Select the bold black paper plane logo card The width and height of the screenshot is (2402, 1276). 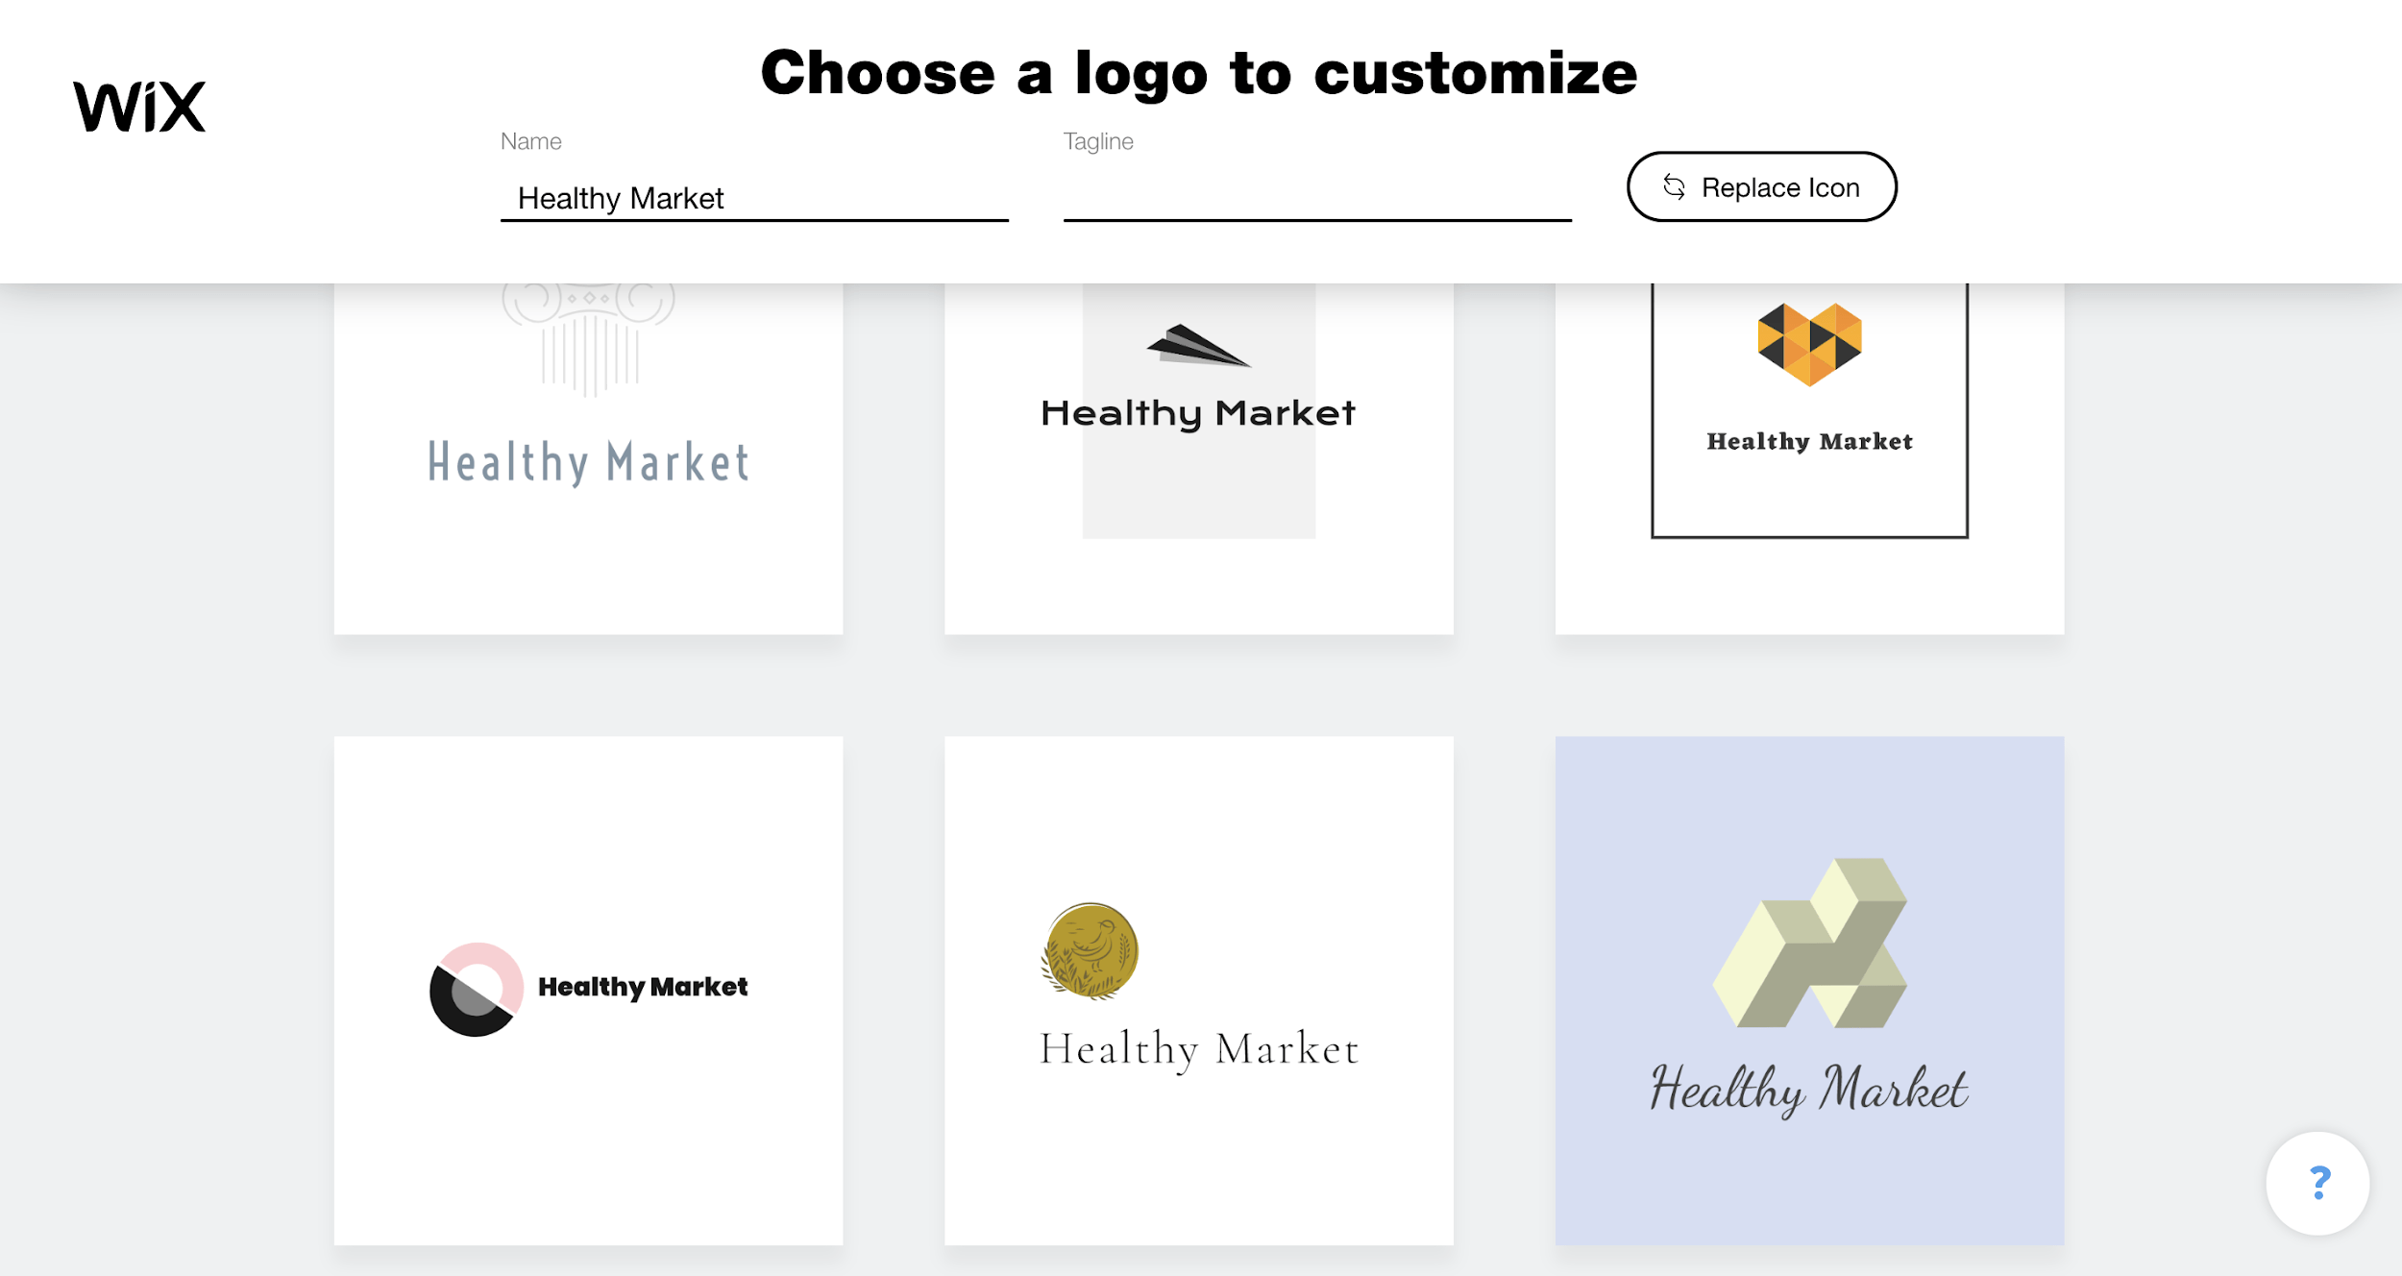pyautogui.click(x=1198, y=458)
